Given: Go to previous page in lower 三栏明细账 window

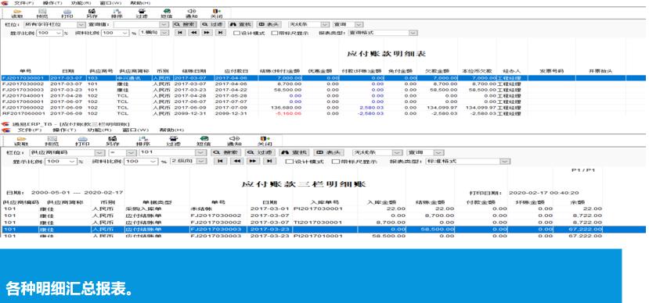Looking at the screenshot, I should click(x=236, y=161).
